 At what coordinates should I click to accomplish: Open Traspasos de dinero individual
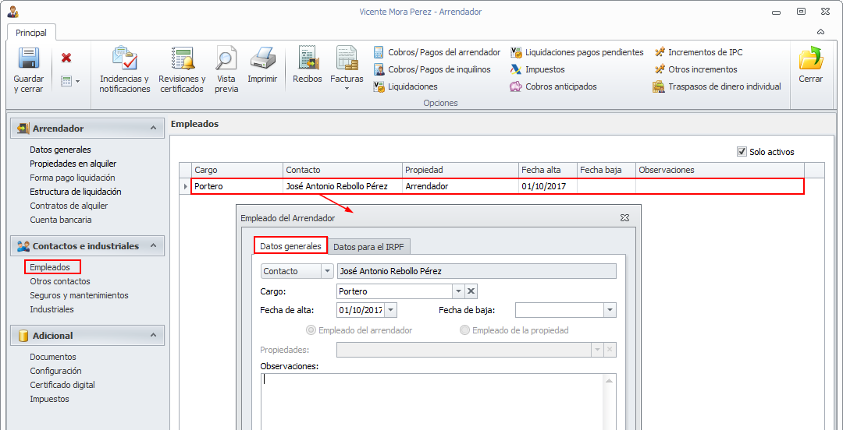[717, 86]
